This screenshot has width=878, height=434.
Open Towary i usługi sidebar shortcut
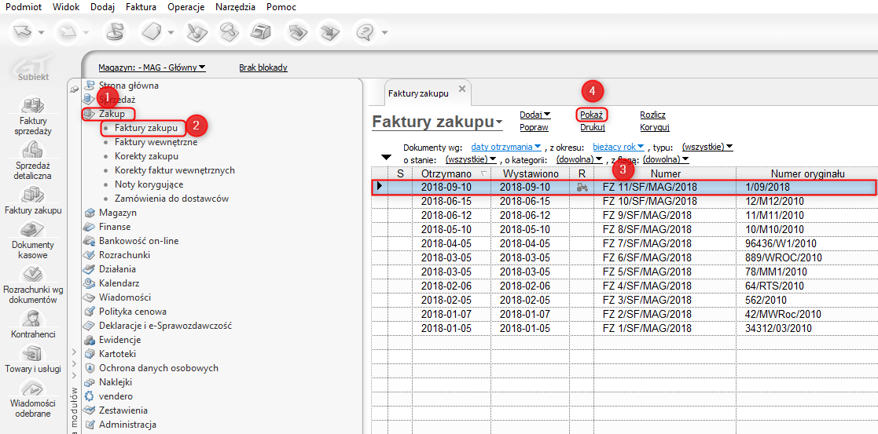[33, 359]
